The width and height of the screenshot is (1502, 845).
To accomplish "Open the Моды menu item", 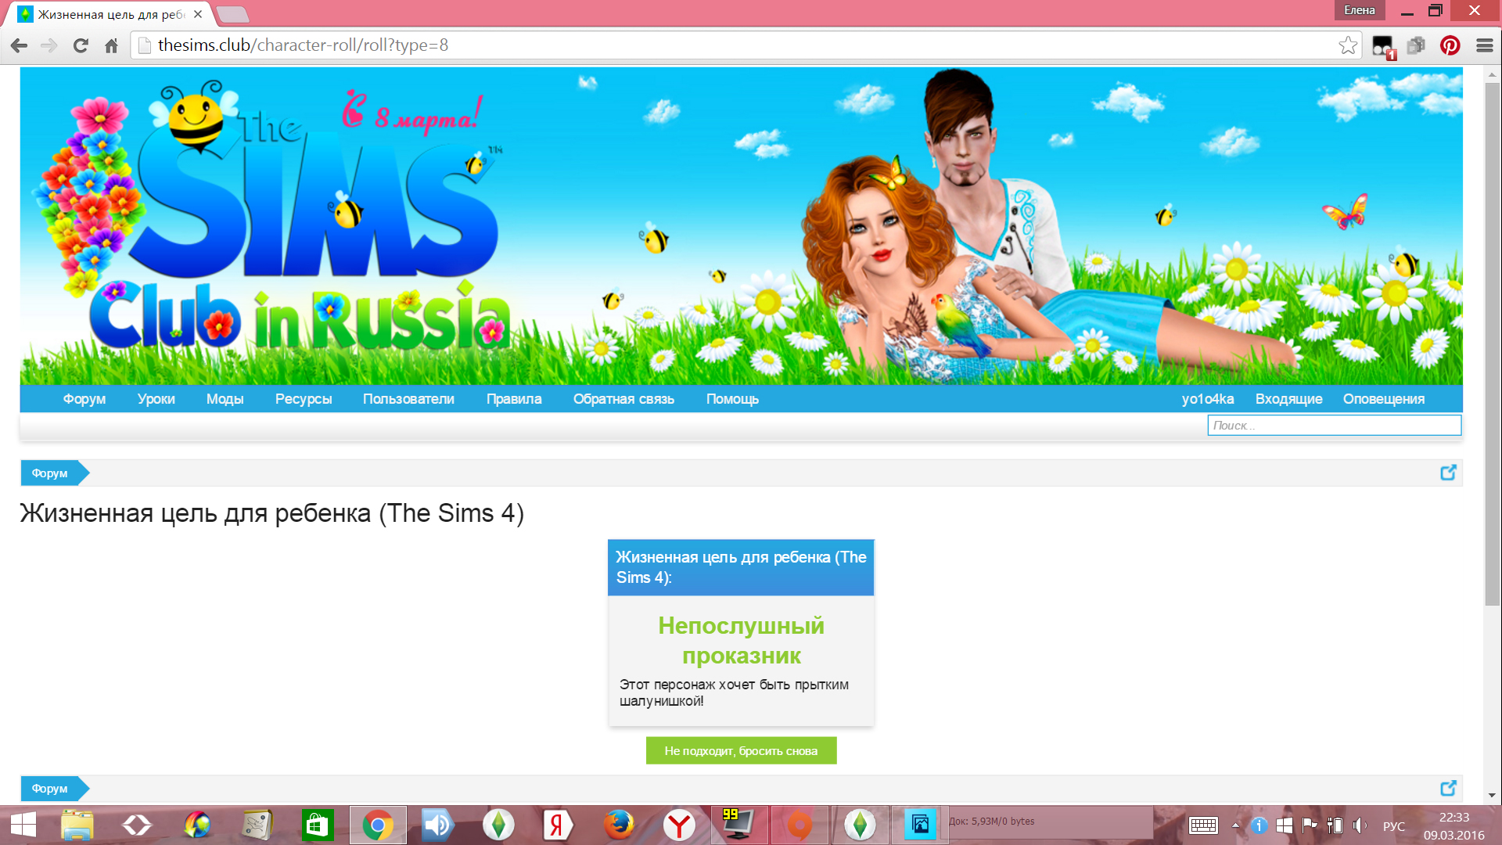I will point(225,399).
